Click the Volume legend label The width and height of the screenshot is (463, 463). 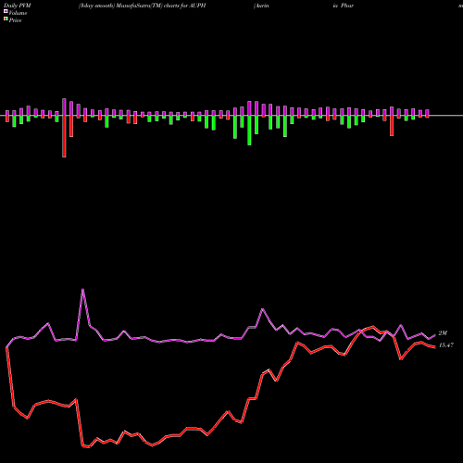(x=18, y=13)
